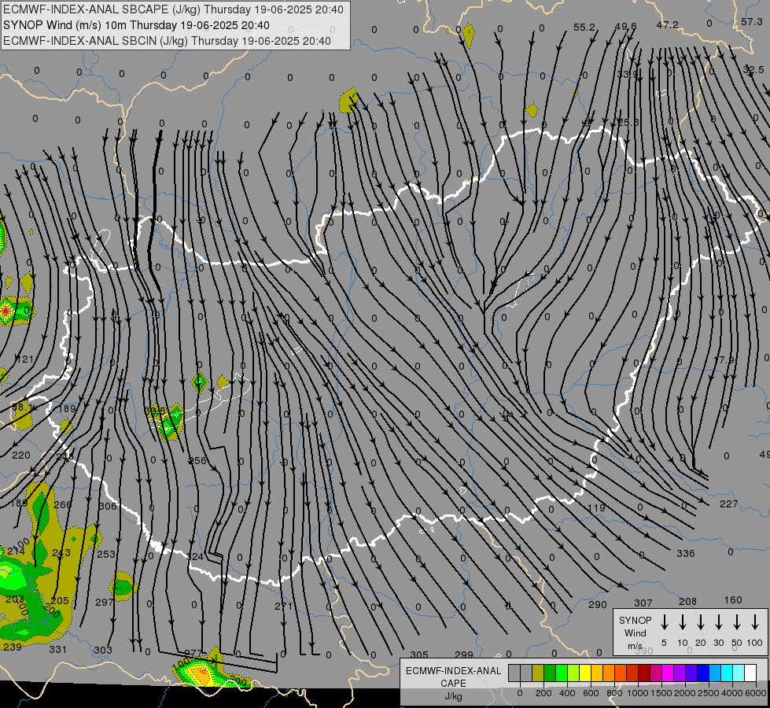Click the 47.2 value on the map
This screenshot has width=770, height=708.
pos(668,24)
